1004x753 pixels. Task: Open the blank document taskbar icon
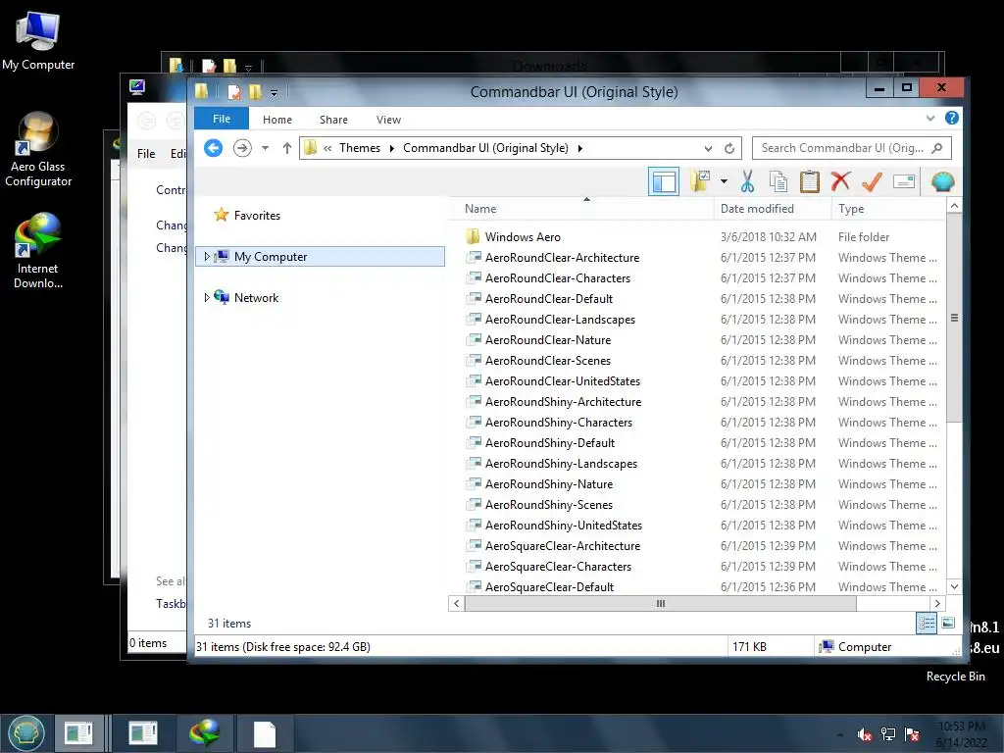[x=265, y=733]
